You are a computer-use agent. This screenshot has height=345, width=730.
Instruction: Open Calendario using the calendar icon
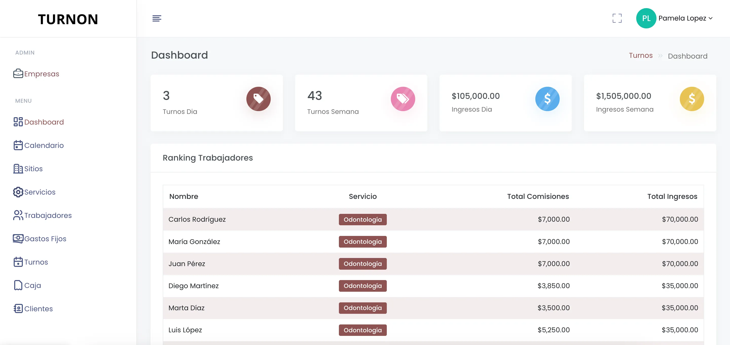click(18, 145)
